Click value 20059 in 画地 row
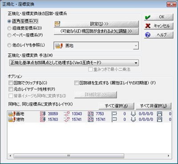This screenshot has width=178, height=164. [53, 114]
